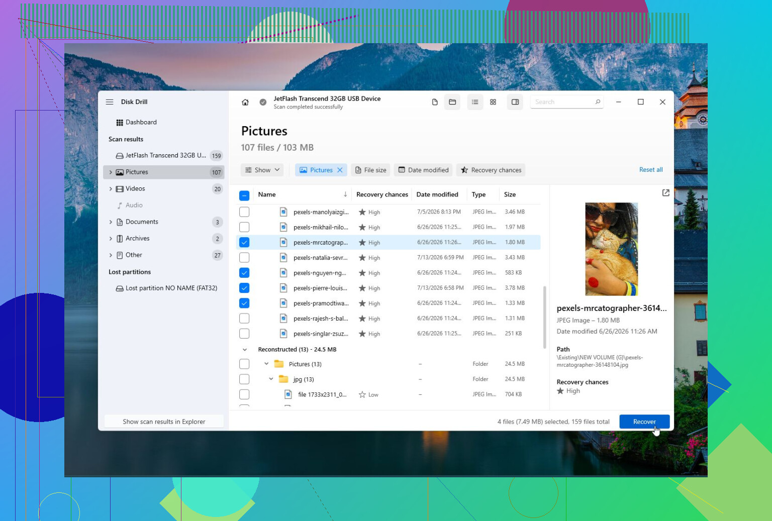The image size is (772, 521).
Task: Collapse the Reconstructed (13) group
Action: 245,350
